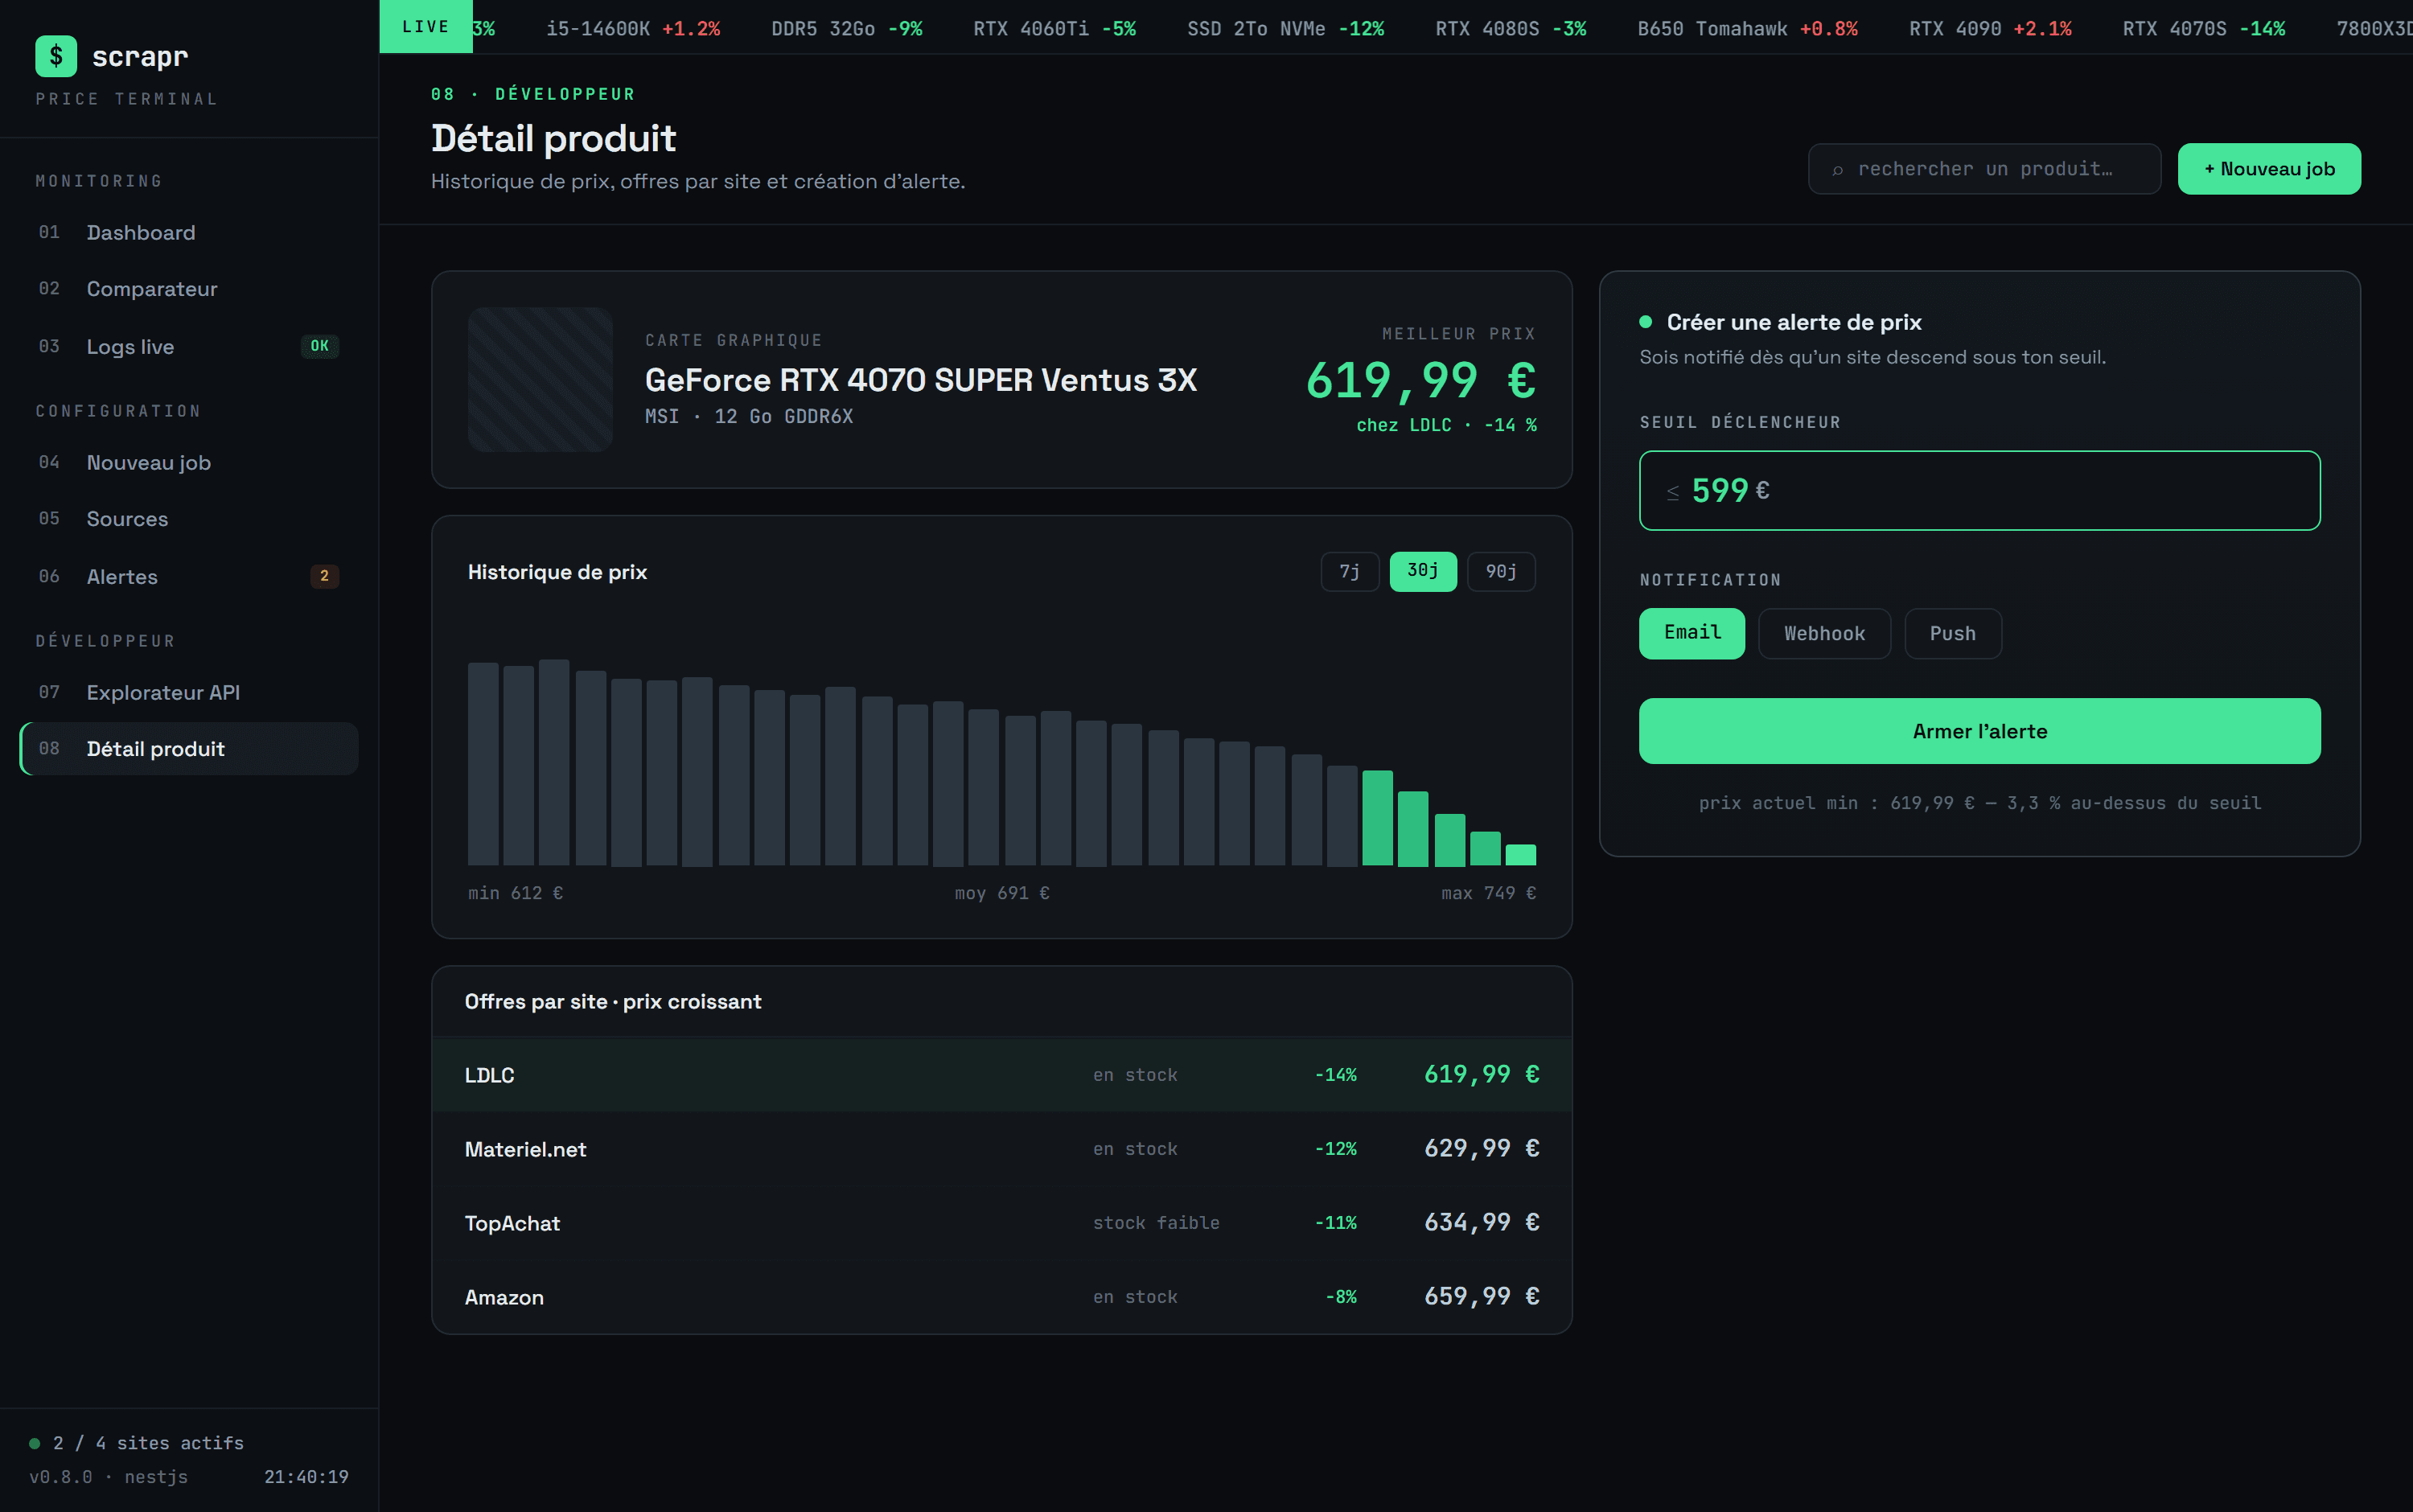Click the moy 691 € chart label
This screenshot has height=1512, width=2413.
tap(1002, 893)
